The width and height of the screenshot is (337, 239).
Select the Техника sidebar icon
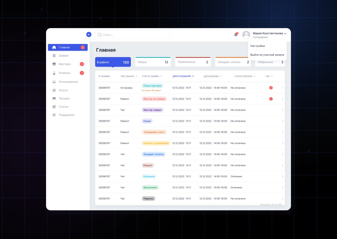[54, 98]
